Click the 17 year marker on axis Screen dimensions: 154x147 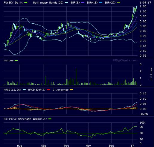point(132,146)
